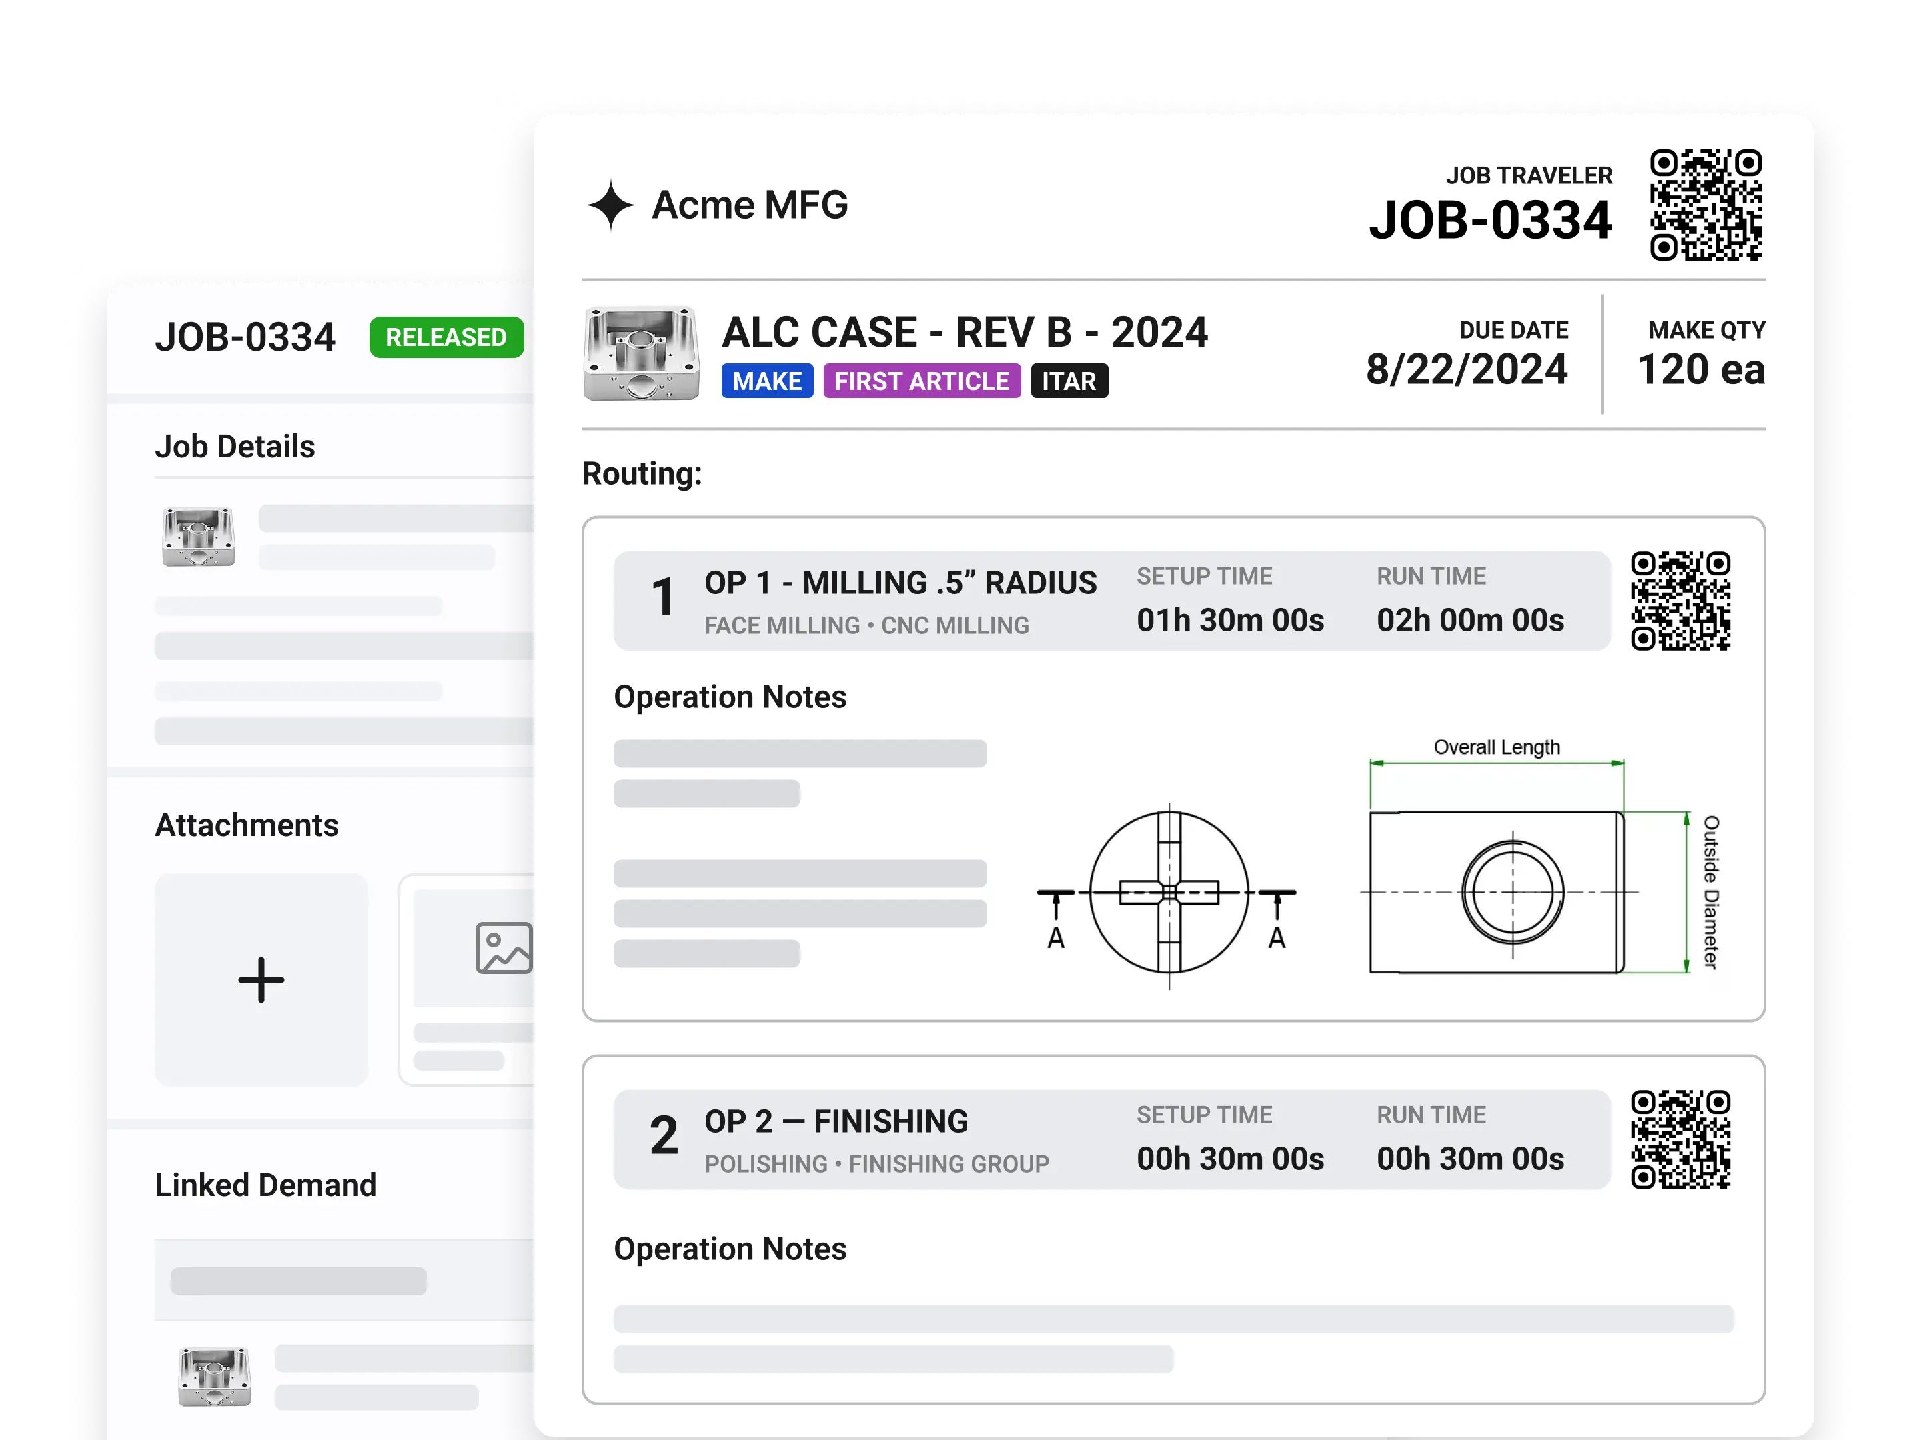1921x1440 pixels.
Task: Click the step number 1 in routing
Action: click(x=662, y=597)
